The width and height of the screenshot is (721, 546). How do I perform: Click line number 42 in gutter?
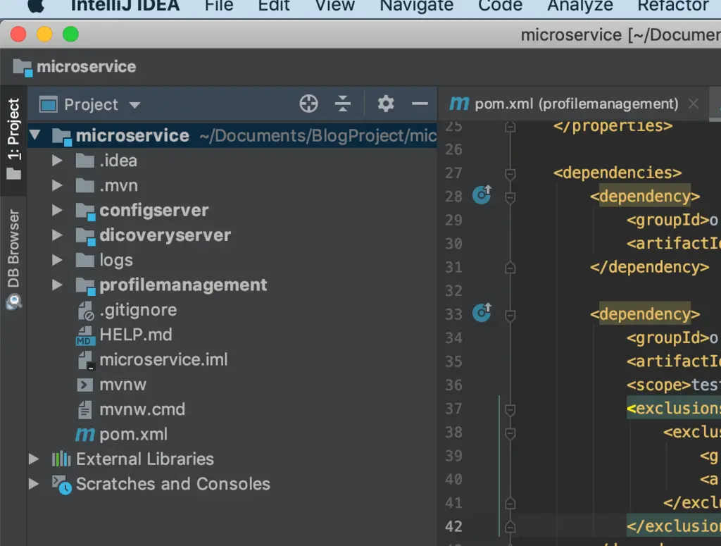coord(453,526)
